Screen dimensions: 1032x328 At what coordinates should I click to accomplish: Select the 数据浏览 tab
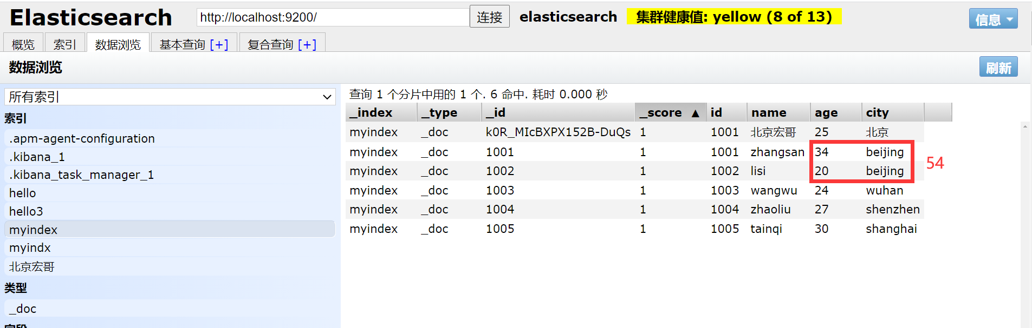118,44
